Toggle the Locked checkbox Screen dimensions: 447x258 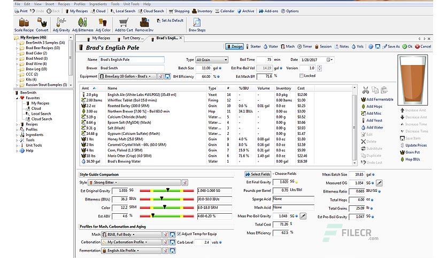point(302,76)
